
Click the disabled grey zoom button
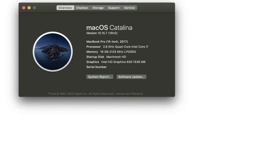click(x=34, y=8)
